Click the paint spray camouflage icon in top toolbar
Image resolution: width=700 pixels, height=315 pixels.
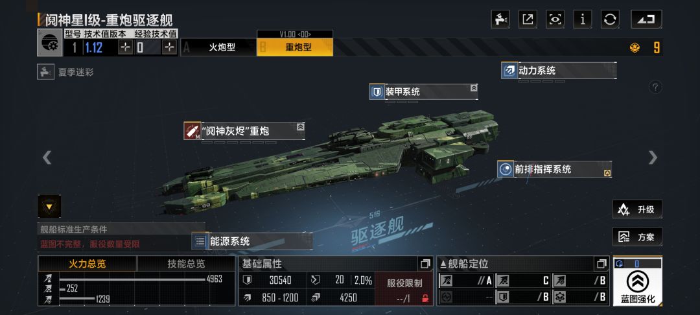tap(500, 19)
